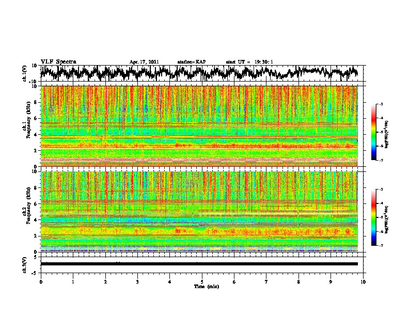
Task: Click the 'ch.3(V)' axis label
Action: (x=25, y=265)
